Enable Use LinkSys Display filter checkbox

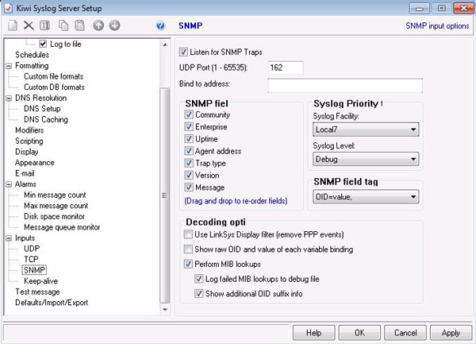[x=188, y=235]
